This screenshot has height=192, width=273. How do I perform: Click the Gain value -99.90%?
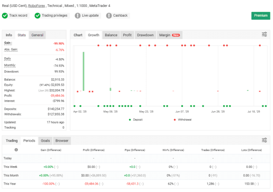(x=59, y=43)
